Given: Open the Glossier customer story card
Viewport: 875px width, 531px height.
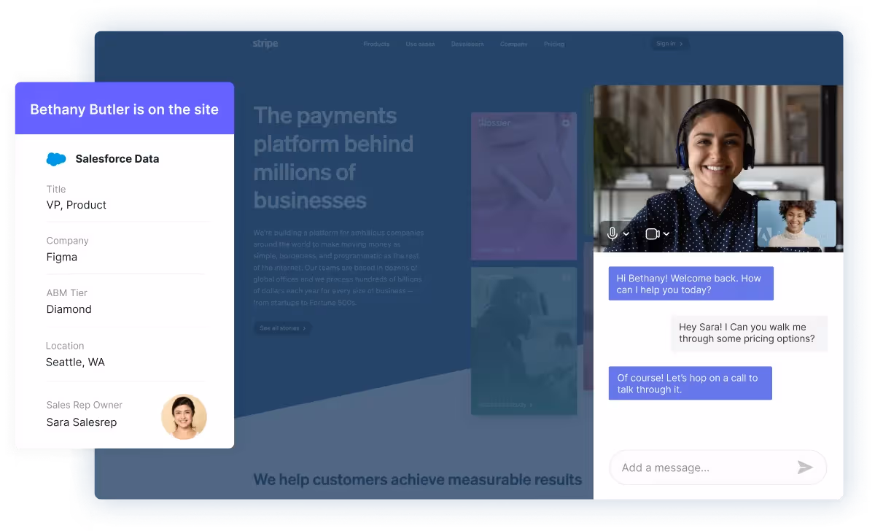Looking at the screenshot, I should [524, 186].
